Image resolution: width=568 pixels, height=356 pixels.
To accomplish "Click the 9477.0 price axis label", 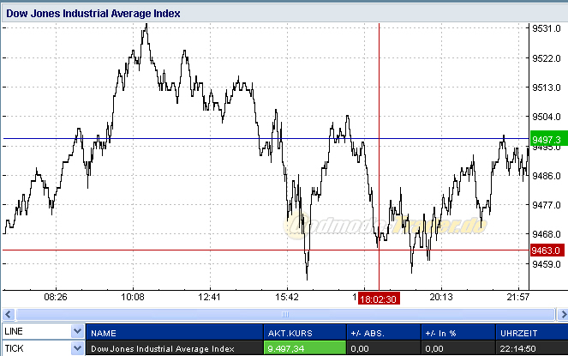I will (x=547, y=205).
